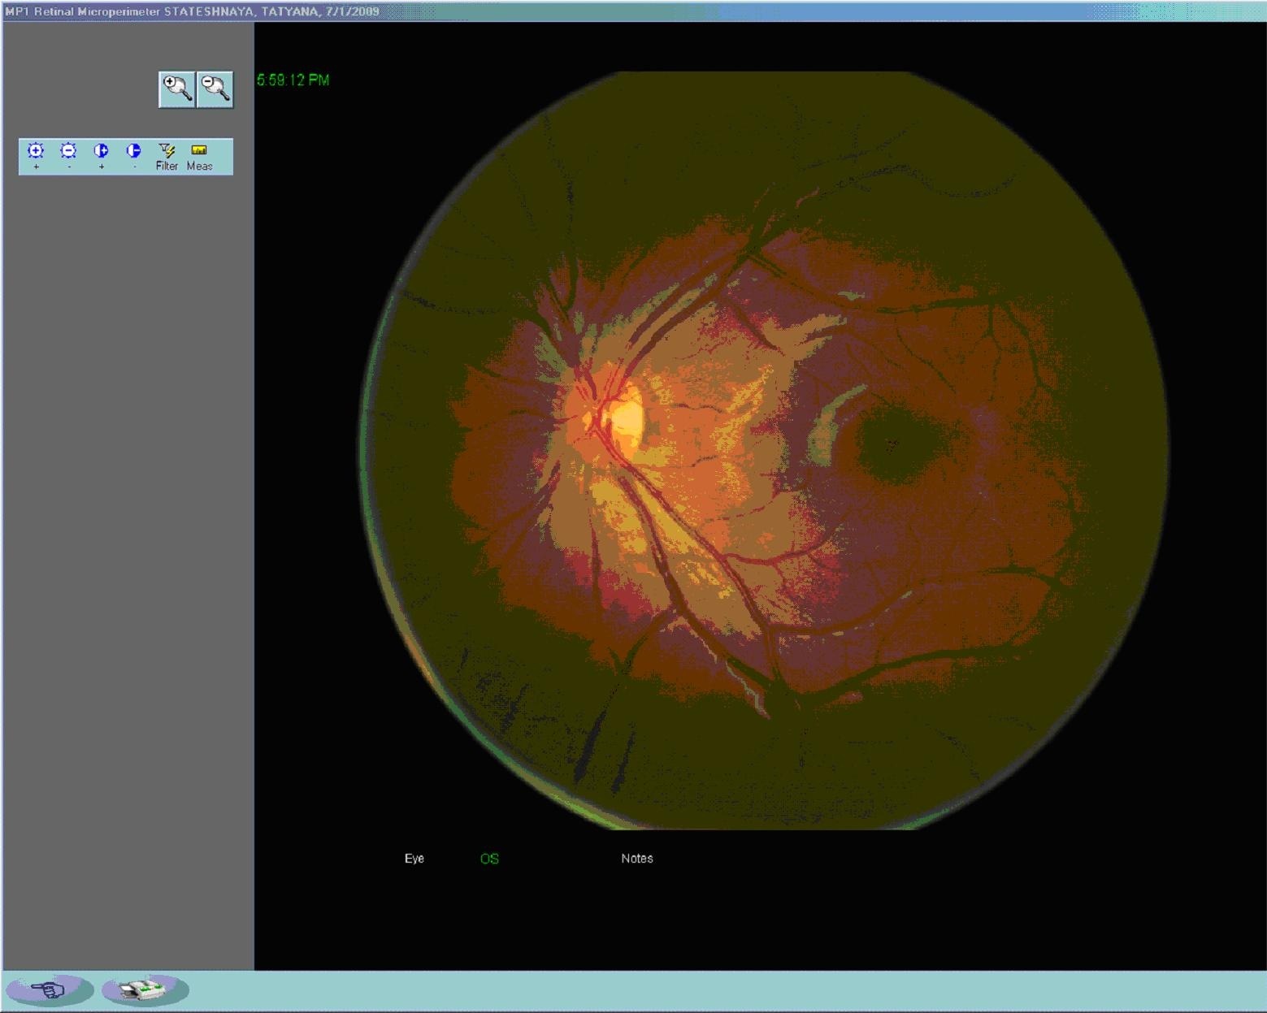This screenshot has width=1267, height=1013.
Task: Lower contrast using half-circle minus icon
Action: (x=133, y=155)
